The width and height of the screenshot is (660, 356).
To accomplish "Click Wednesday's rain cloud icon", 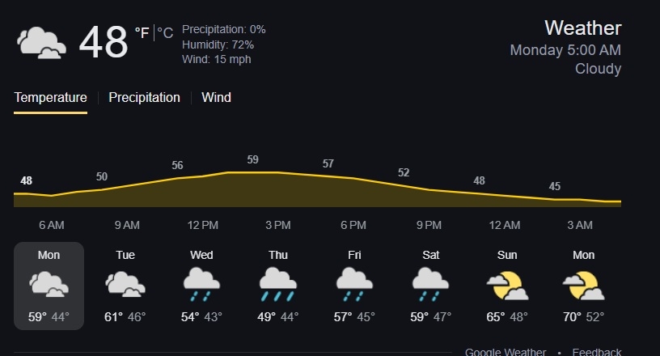I will point(201,284).
